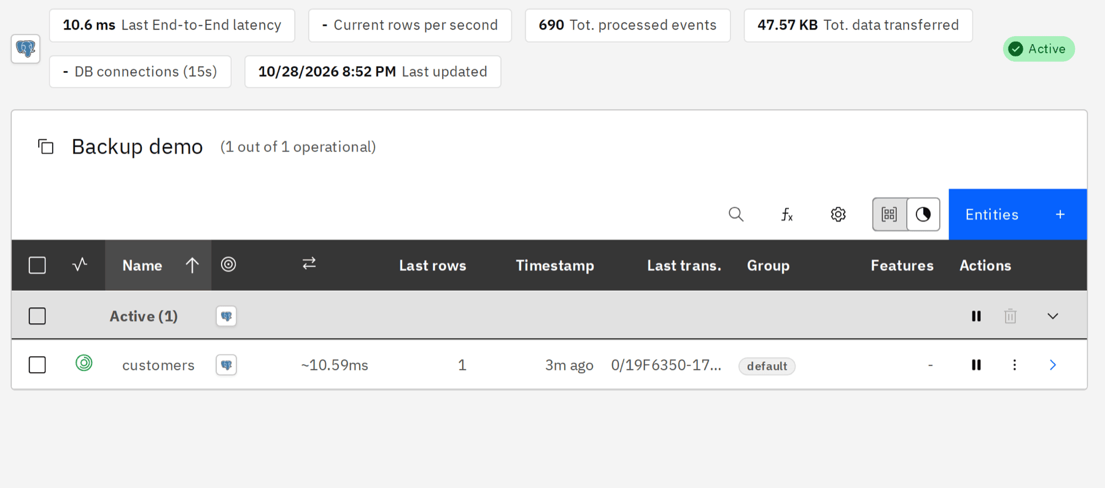Click the Tot. data transferred metric
The width and height of the screenshot is (1105, 488).
[x=858, y=25]
